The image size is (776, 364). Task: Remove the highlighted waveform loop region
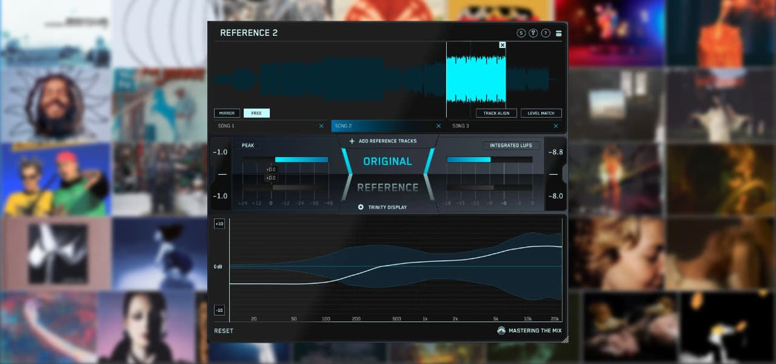(502, 45)
